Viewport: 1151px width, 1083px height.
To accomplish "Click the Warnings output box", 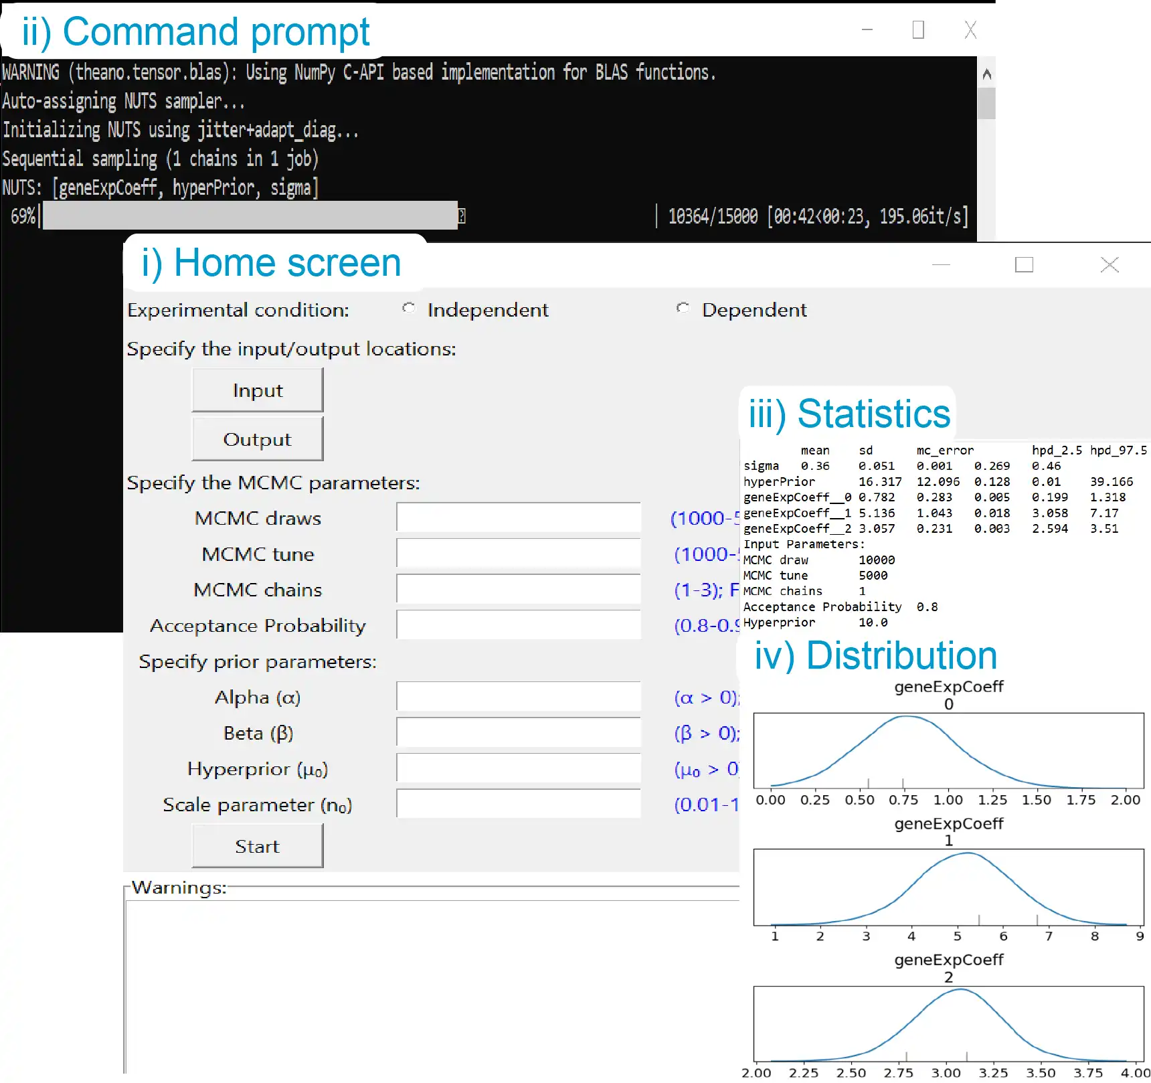I will point(433,985).
